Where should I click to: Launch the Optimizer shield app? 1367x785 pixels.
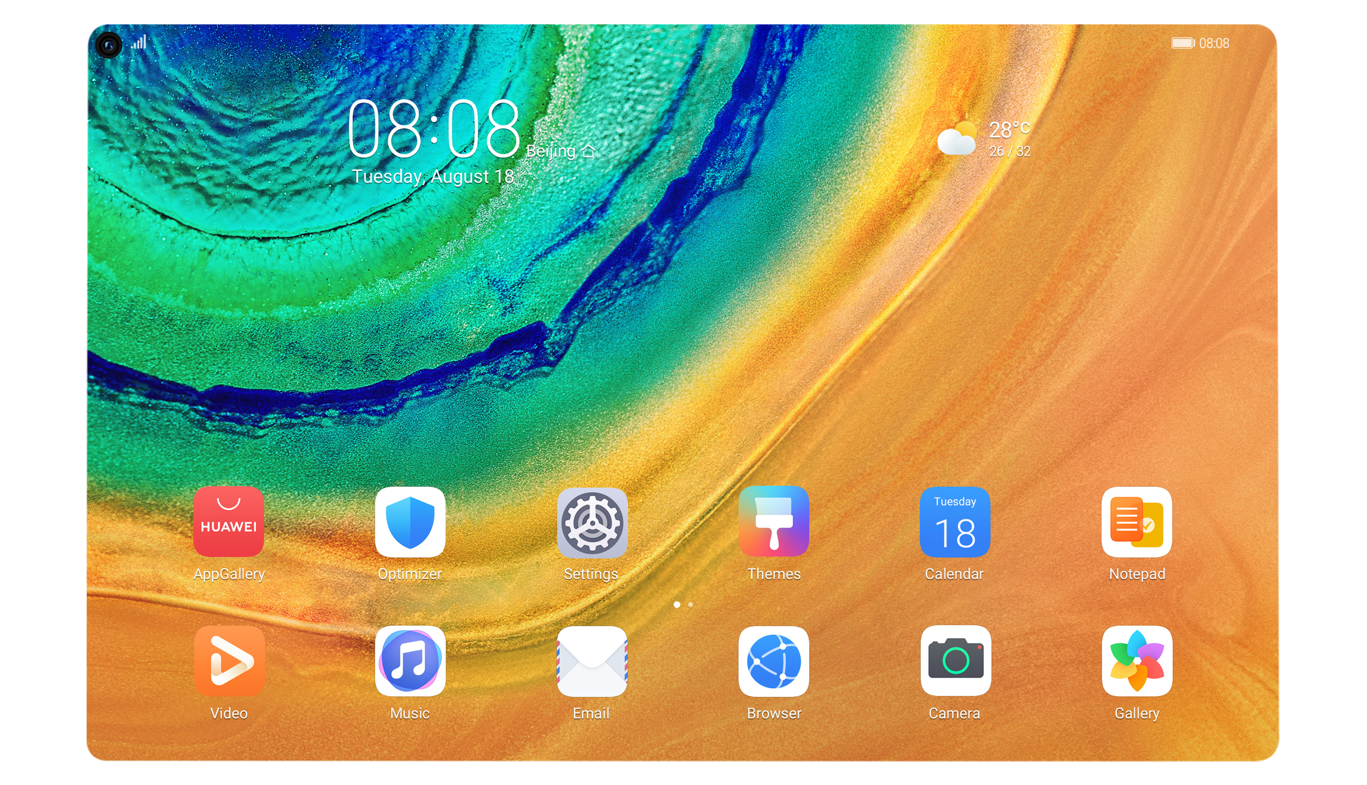tap(410, 521)
